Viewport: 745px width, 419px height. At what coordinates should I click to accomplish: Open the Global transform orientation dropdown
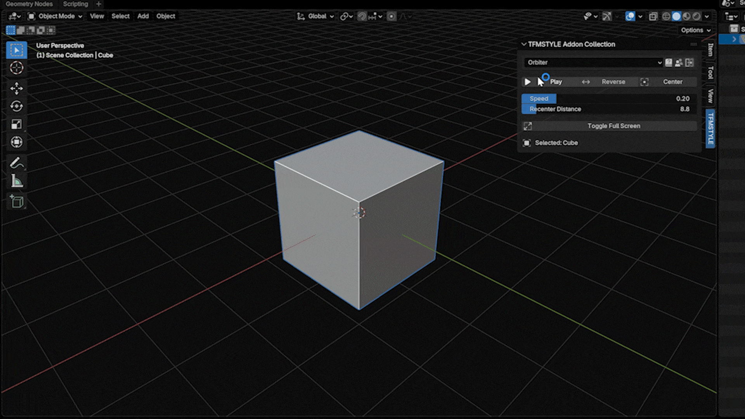point(315,16)
